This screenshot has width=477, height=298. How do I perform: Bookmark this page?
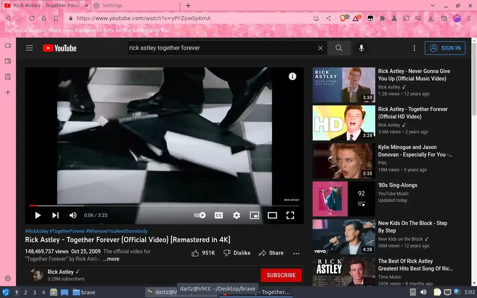(x=56, y=18)
